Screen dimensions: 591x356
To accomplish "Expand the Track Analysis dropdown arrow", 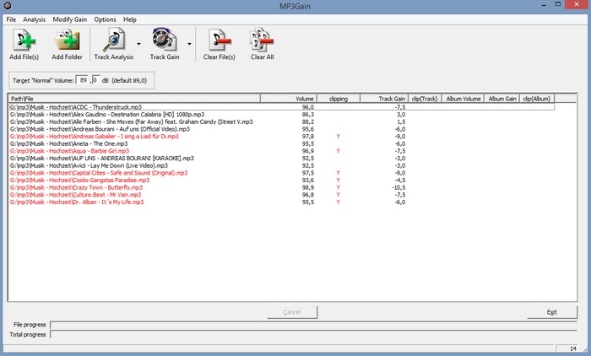I will (x=138, y=44).
